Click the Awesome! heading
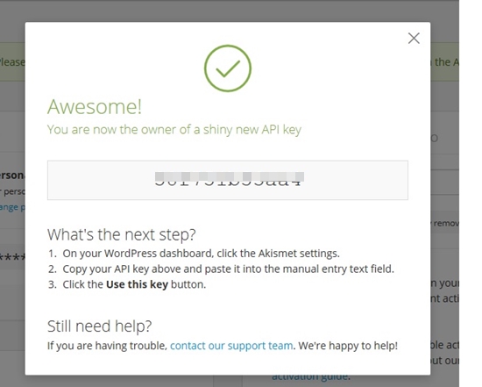Image resolution: width=482 pixels, height=387 pixels. [x=95, y=107]
